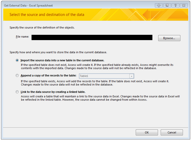Click the 'Append a copy of the records' label
The image size is (192, 141).
pyautogui.click(x=48, y=75)
